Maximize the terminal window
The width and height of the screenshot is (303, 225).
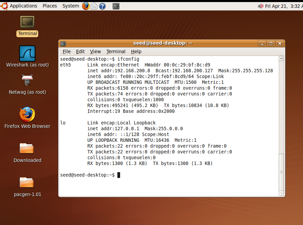pos(271,43)
